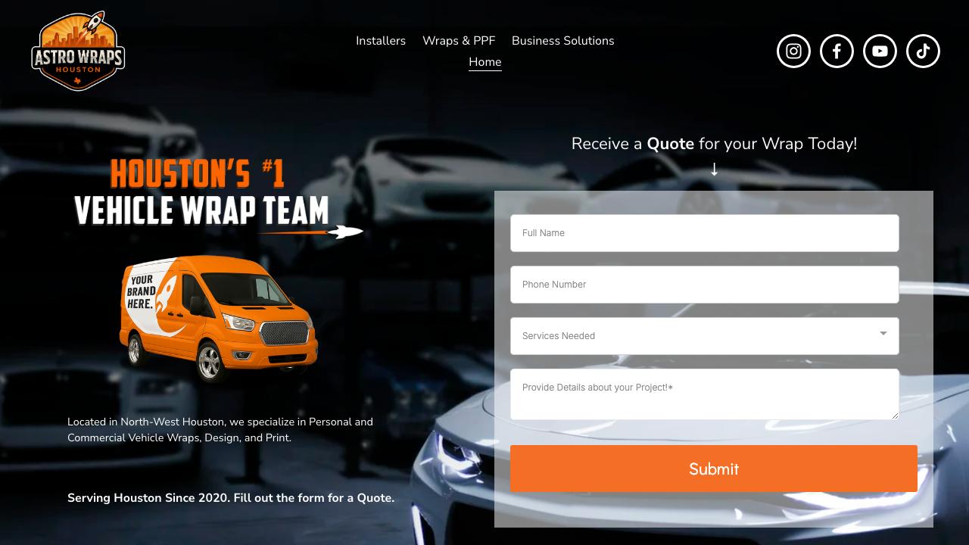
Task: Open the TikTok profile icon
Action: tap(923, 51)
